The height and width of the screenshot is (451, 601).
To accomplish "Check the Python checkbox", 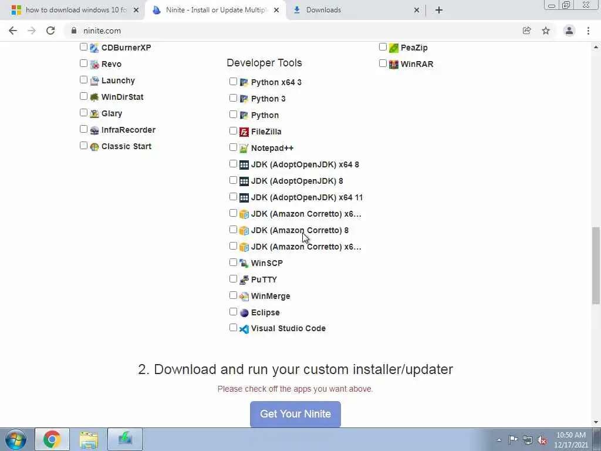I will click(x=233, y=115).
